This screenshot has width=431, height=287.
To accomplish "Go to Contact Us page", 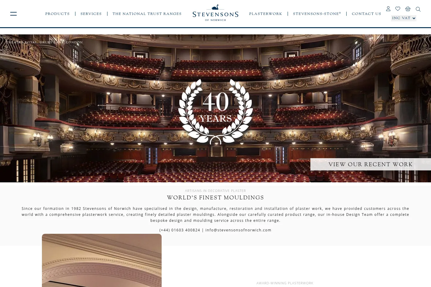I will pos(366,14).
